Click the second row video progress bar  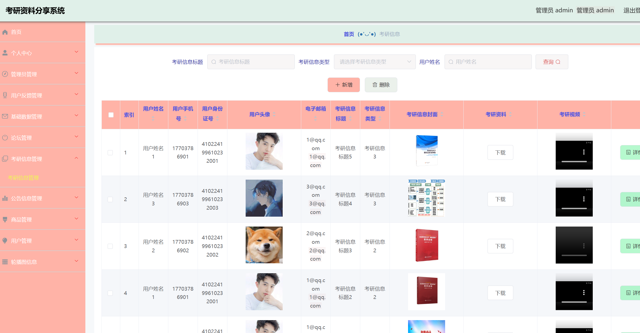click(574, 209)
